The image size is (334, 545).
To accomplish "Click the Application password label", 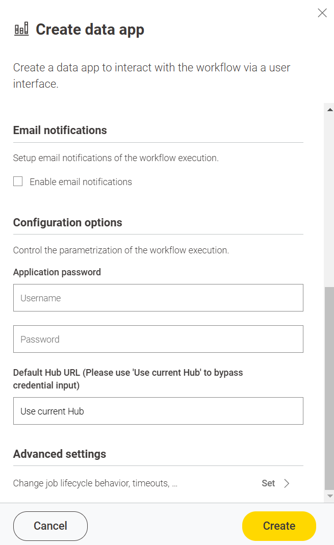I will click(x=57, y=272).
